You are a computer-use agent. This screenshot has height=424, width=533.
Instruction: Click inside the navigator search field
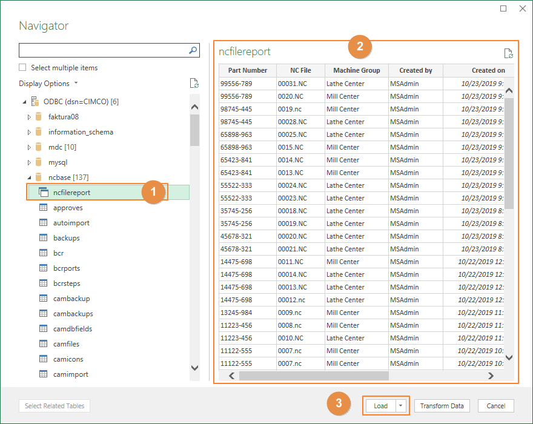point(104,50)
